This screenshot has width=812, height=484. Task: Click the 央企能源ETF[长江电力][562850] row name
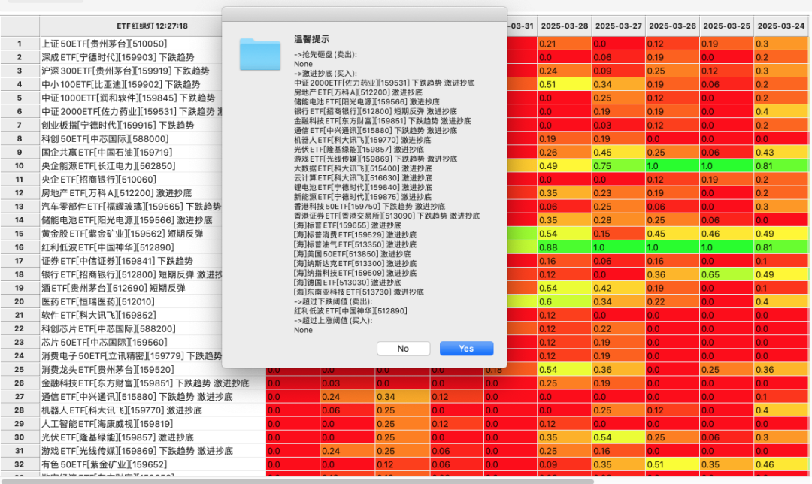click(108, 165)
